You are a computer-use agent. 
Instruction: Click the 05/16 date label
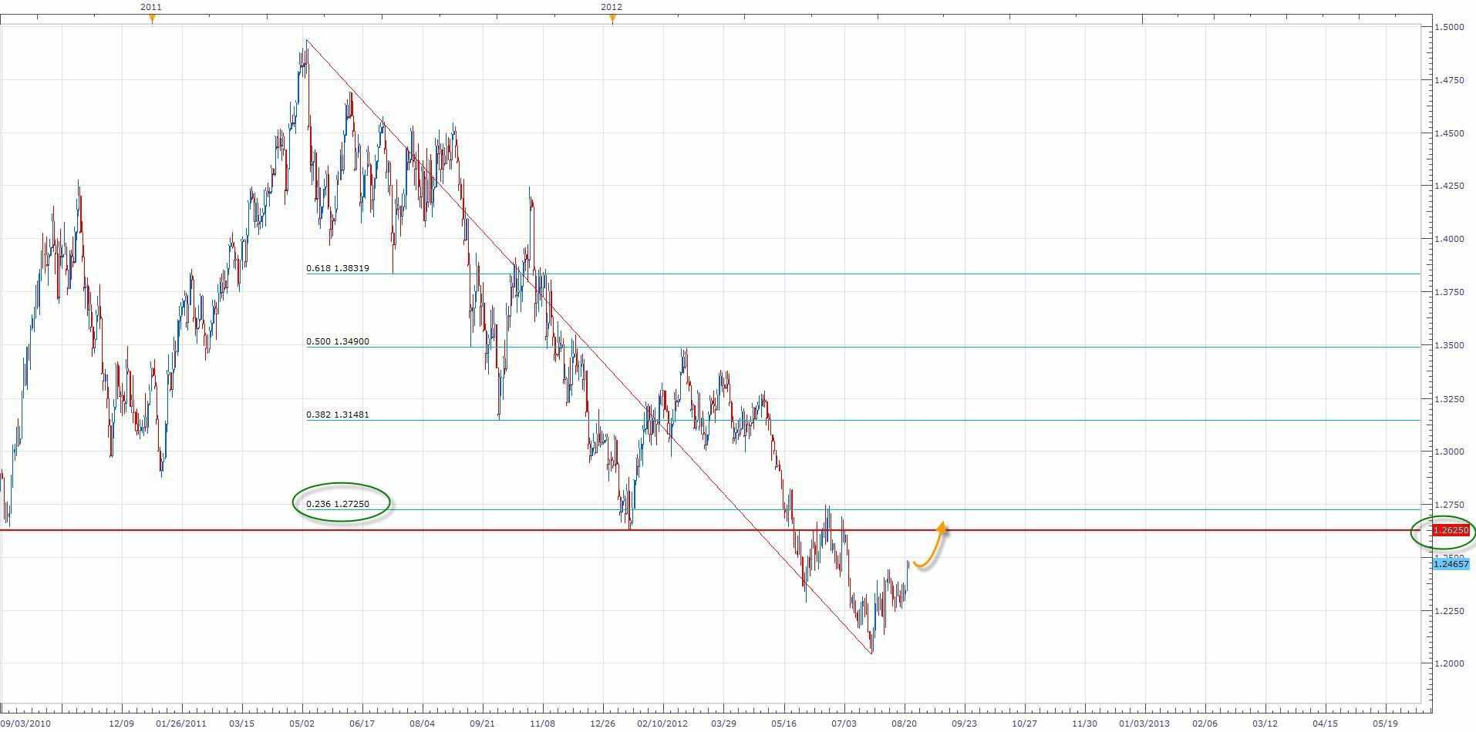click(x=784, y=724)
